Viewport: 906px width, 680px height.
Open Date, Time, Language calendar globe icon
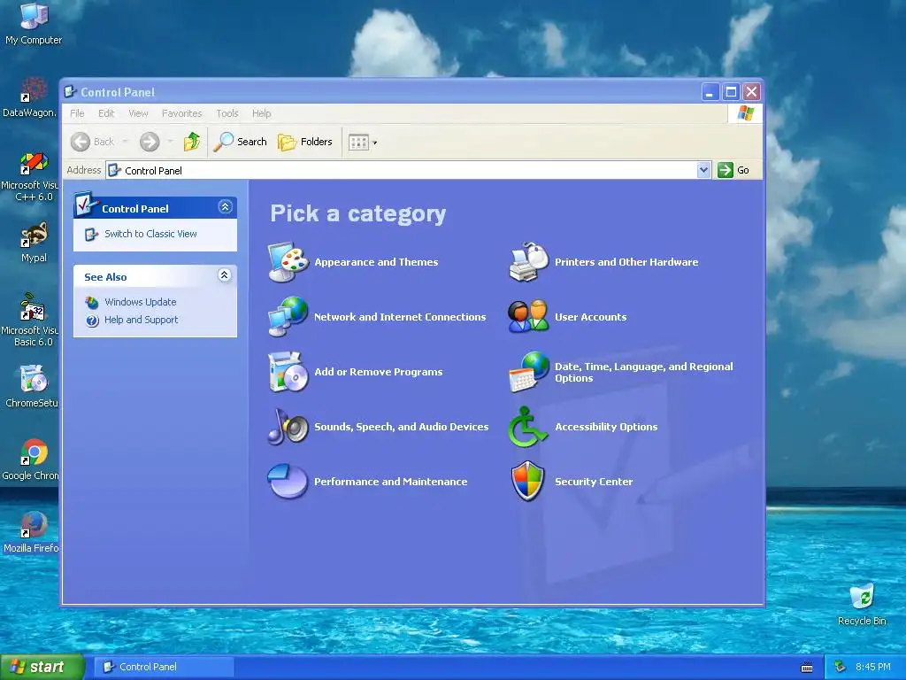coord(528,372)
